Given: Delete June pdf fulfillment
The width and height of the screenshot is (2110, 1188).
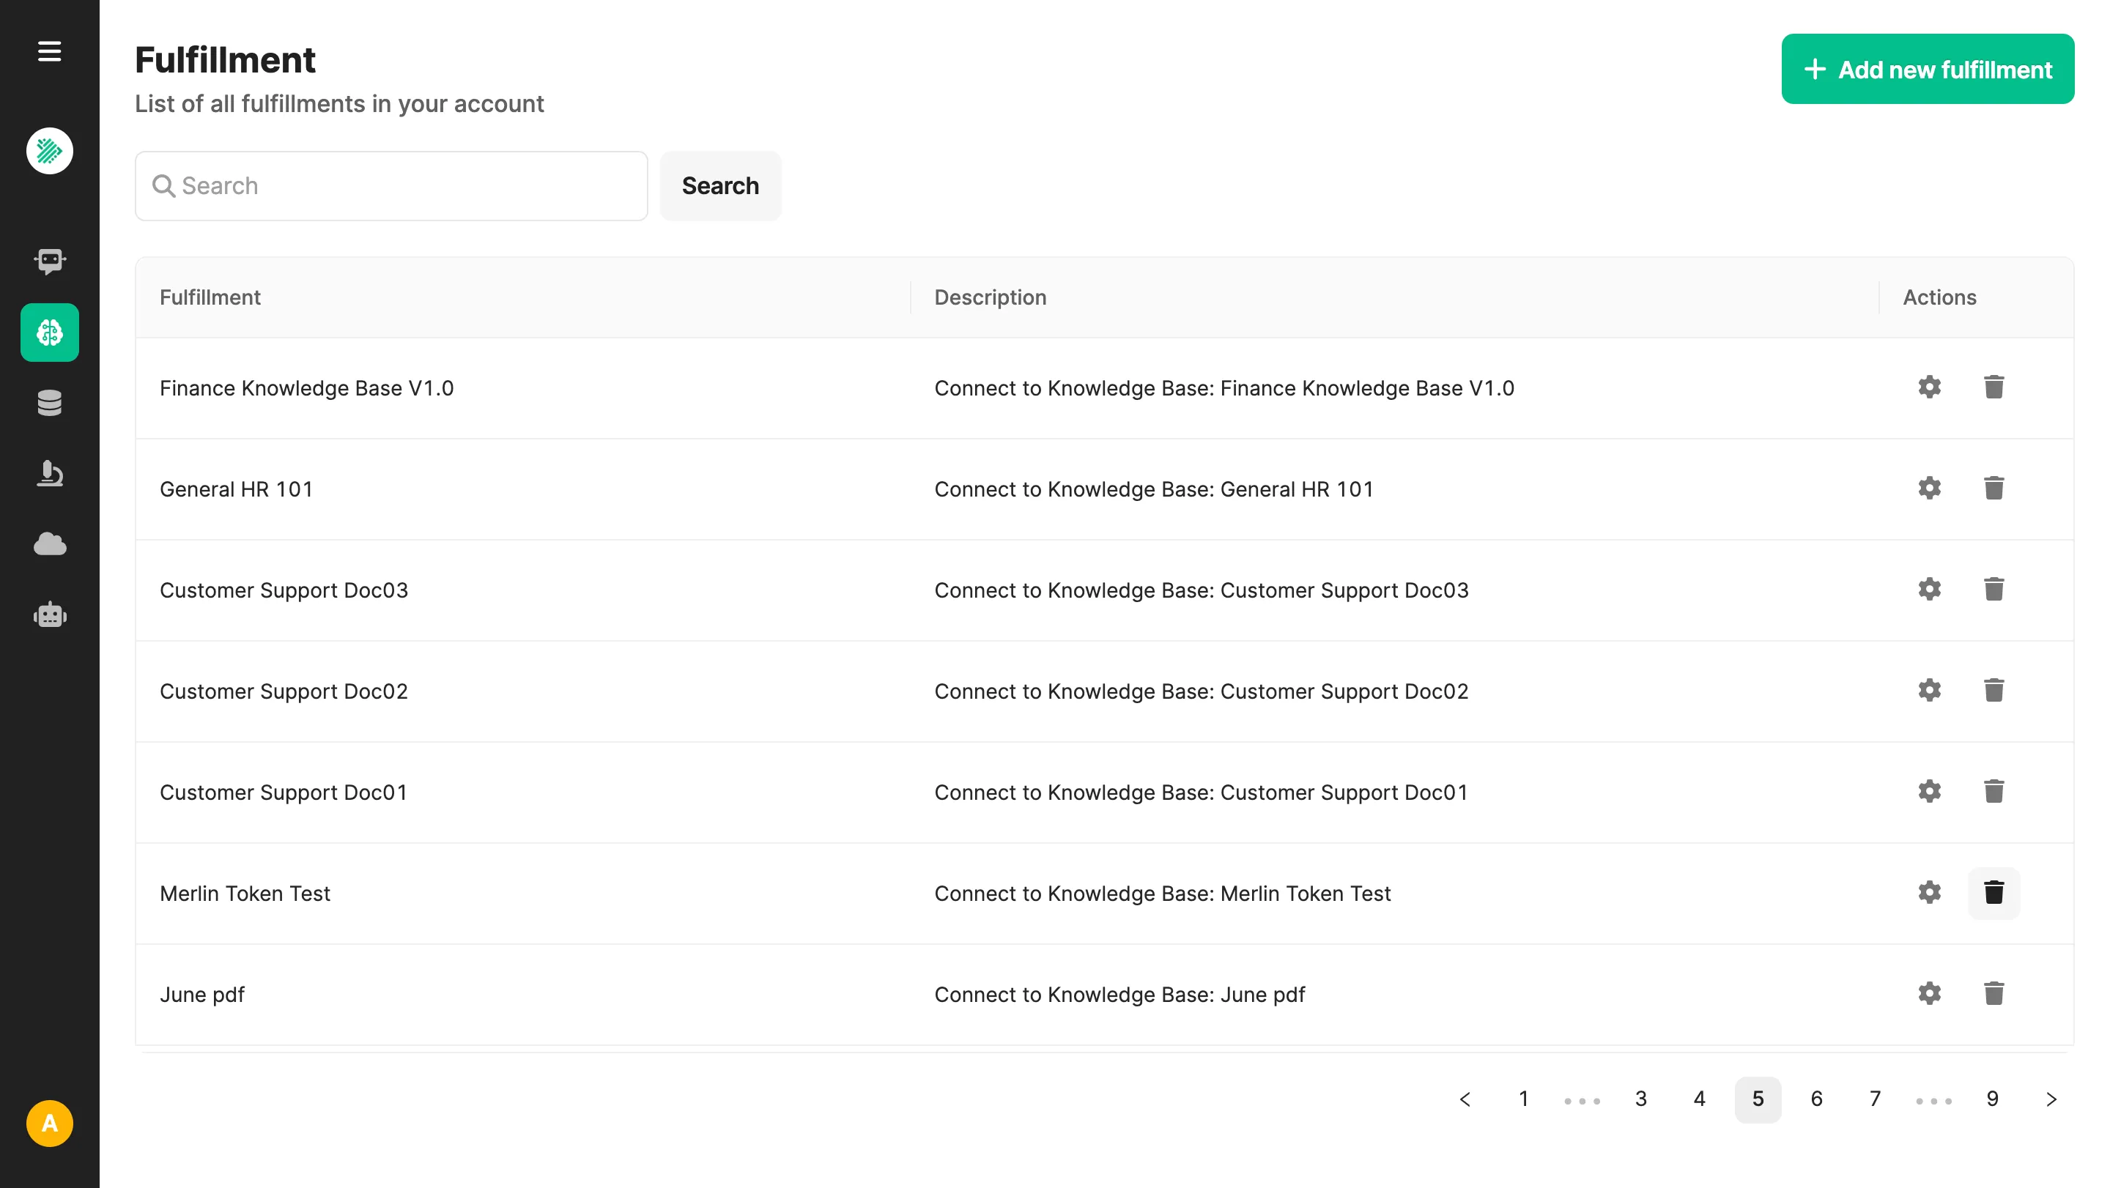Looking at the screenshot, I should (x=1994, y=994).
